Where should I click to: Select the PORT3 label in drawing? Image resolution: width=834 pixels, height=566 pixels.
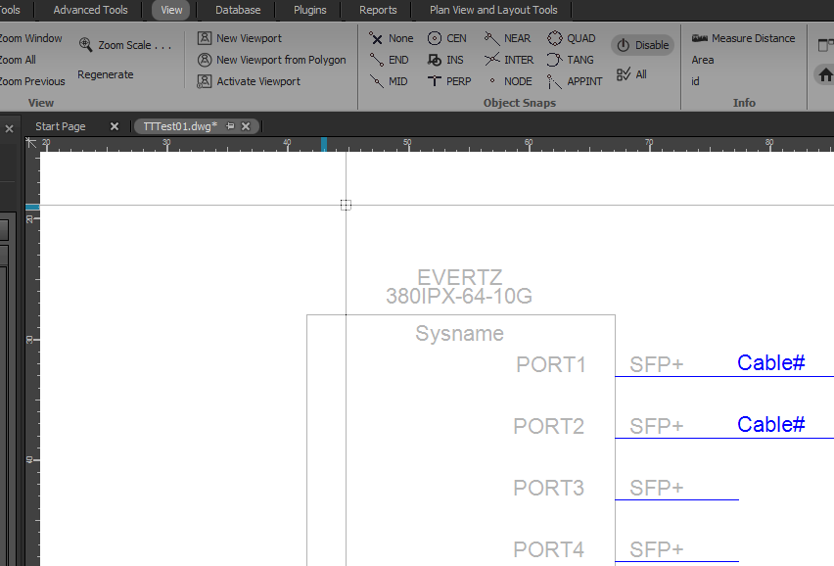coord(549,488)
